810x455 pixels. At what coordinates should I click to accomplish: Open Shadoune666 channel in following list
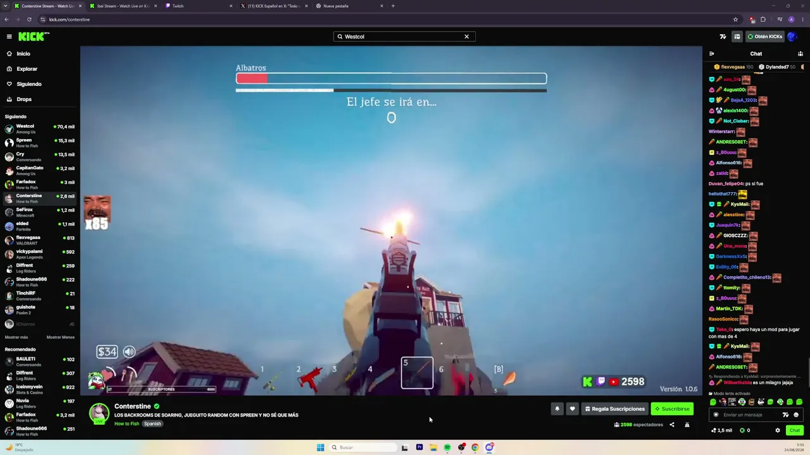coord(39,282)
